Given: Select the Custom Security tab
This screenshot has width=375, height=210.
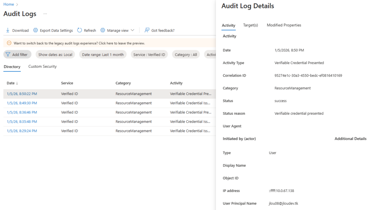Looking at the screenshot, I should pyautogui.click(x=42, y=67).
